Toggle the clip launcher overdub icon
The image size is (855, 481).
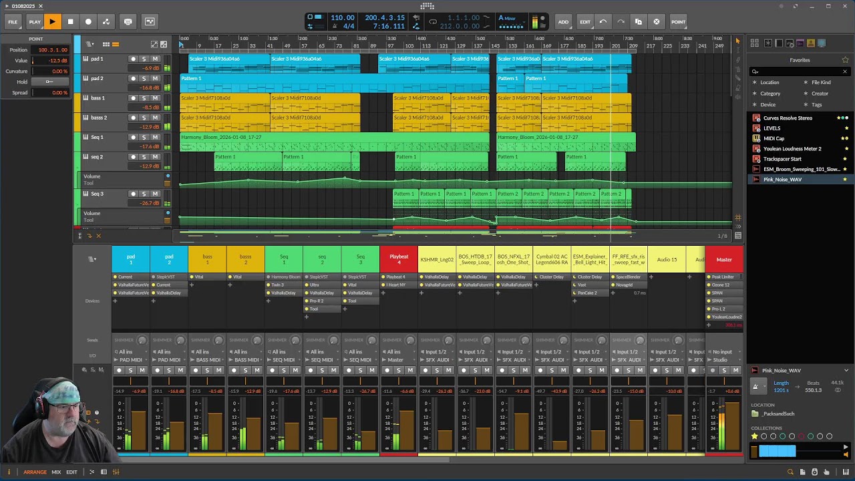tap(128, 21)
